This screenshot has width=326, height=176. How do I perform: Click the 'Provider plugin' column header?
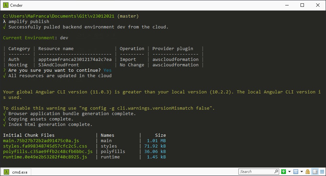click(173, 49)
